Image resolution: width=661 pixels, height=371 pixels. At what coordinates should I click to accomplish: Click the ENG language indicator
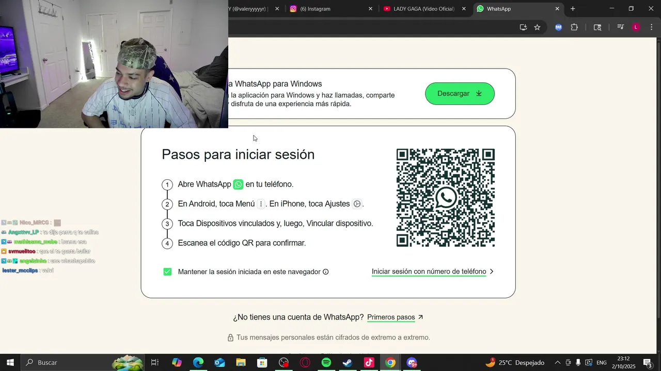pos(602,363)
